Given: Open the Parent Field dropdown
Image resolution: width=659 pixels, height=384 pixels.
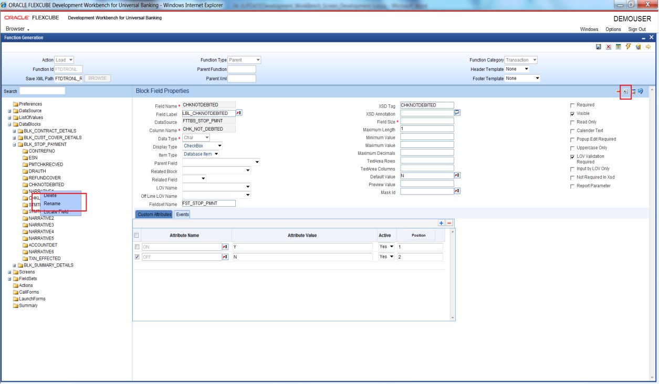Looking at the screenshot, I should point(221,163).
